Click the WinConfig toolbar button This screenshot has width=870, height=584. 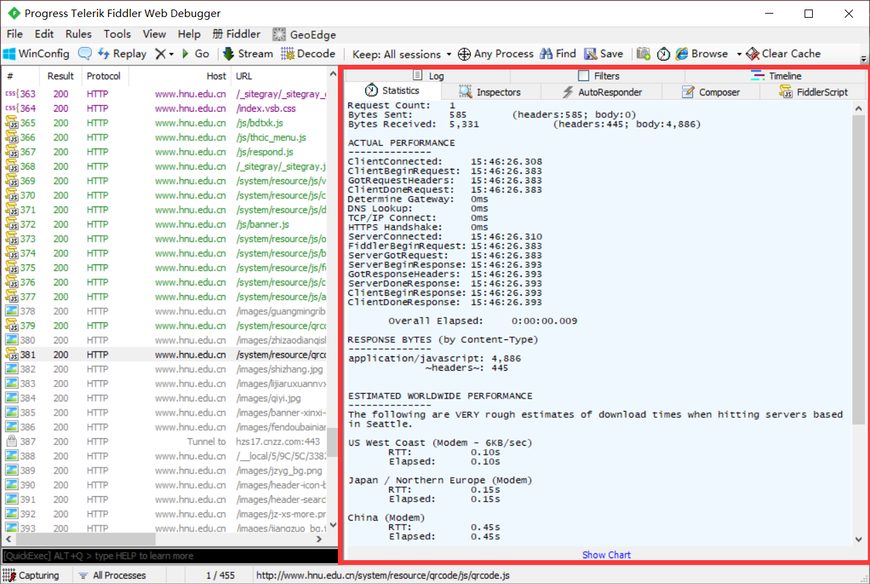37,54
